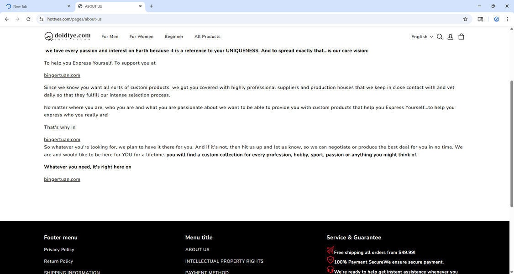Screen dimensions: 514x274
Task: Click the doidtye.com logo
Action: 68,36
